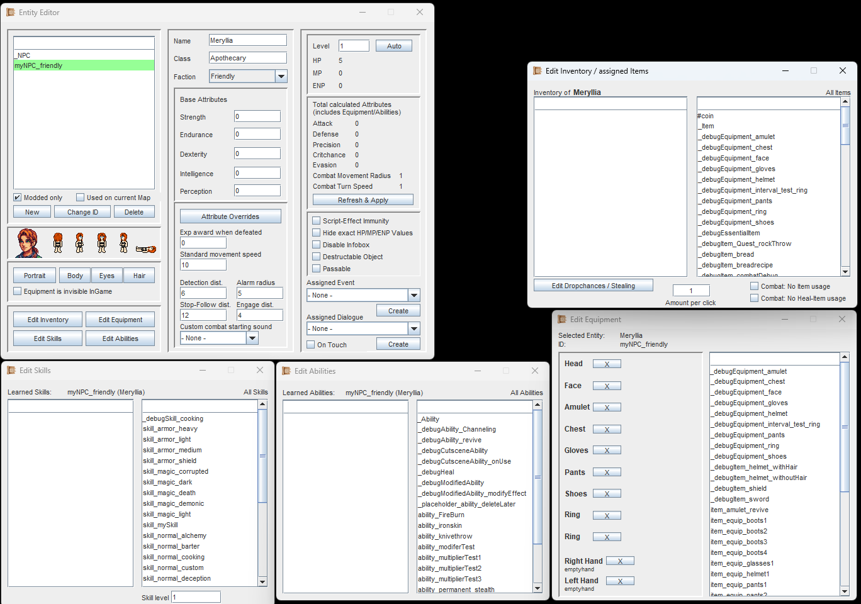This screenshot has height=604, width=861.
Task: Clear the Head equipment slot
Action: [607, 364]
